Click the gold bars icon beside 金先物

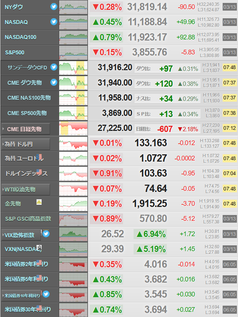[39, 202]
